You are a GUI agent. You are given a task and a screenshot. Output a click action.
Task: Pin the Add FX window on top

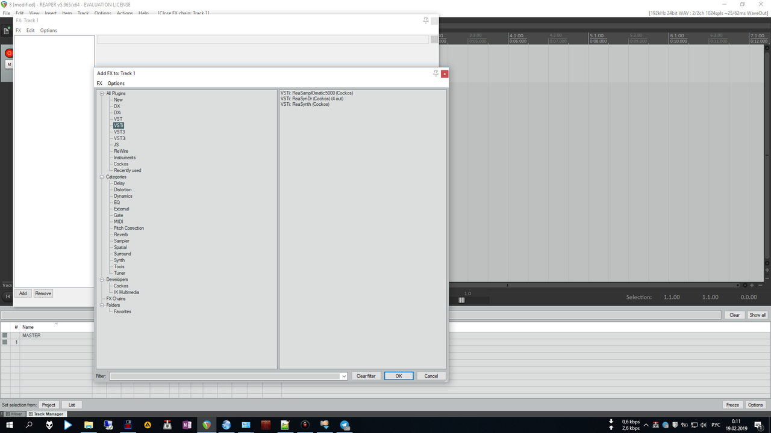click(x=435, y=73)
